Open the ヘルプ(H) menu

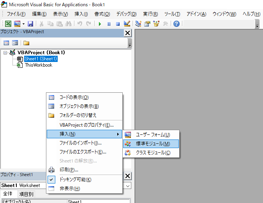pos(251,14)
